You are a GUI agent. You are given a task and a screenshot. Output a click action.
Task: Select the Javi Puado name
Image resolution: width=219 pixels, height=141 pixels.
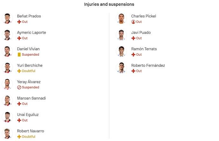(141, 33)
